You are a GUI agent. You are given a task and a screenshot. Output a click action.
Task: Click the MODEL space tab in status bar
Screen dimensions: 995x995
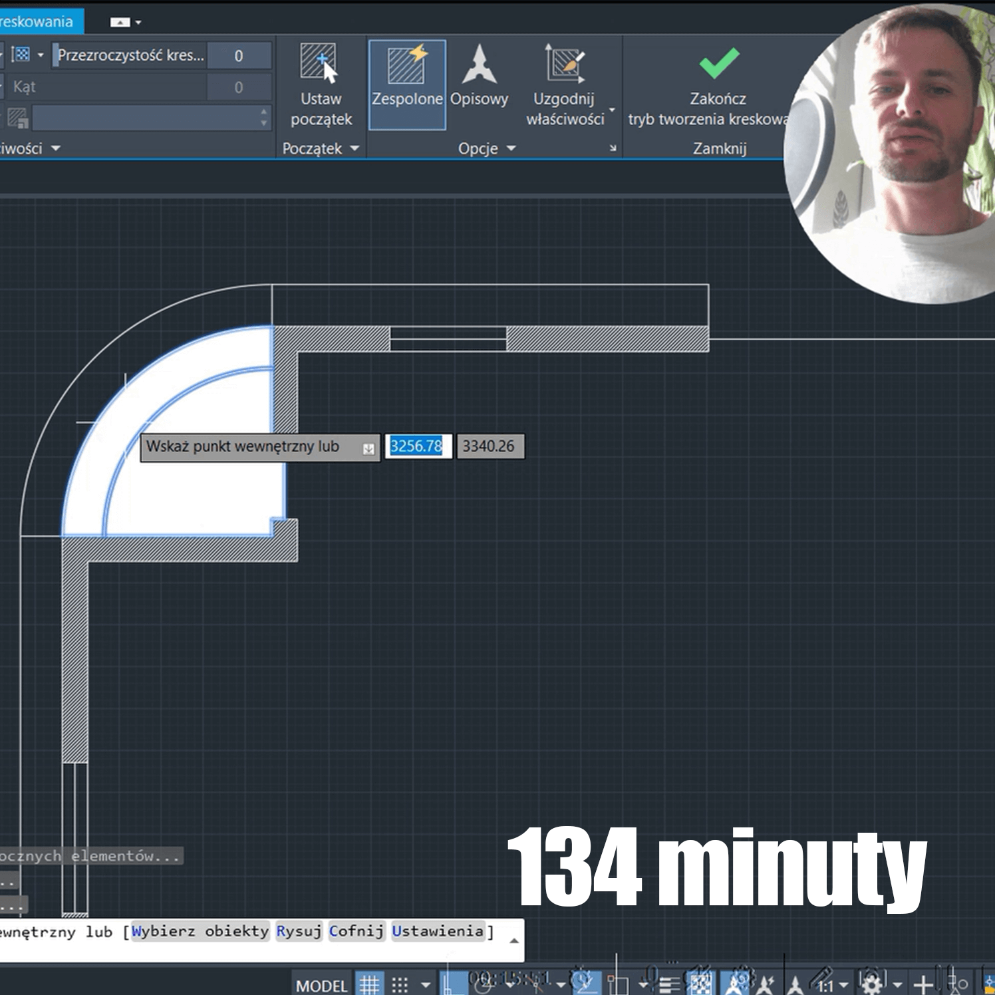coord(321,985)
